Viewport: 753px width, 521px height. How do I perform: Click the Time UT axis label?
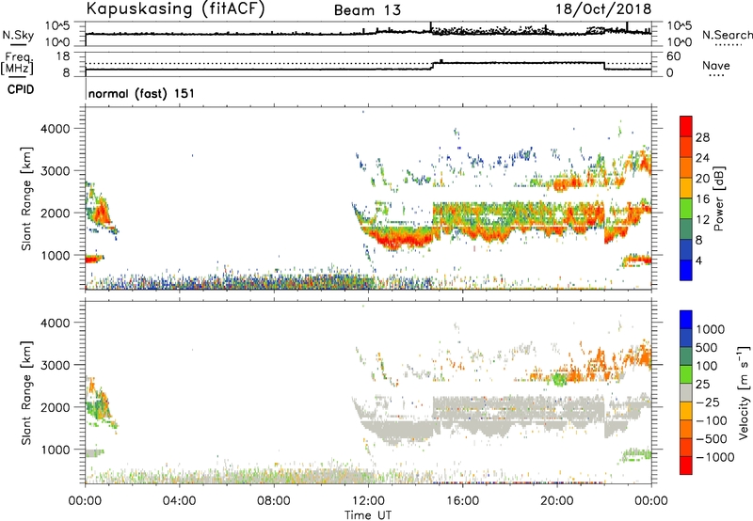(368, 515)
